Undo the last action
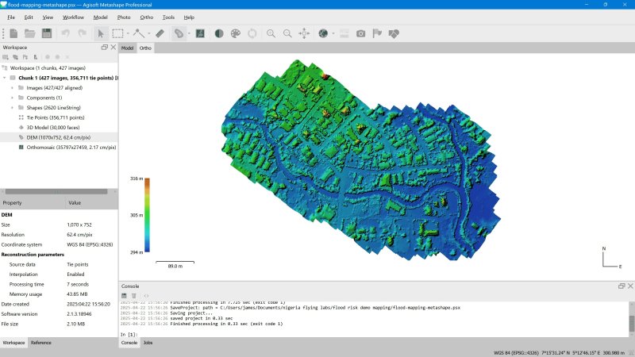 (66, 33)
